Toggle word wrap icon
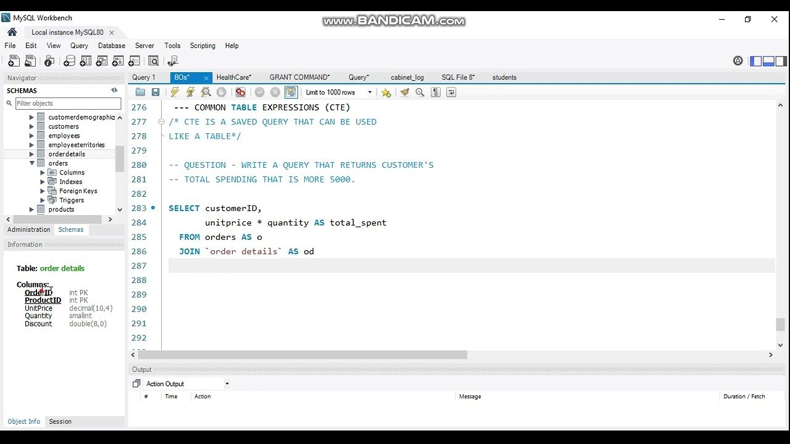Viewport: 790px width, 444px height. [x=451, y=92]
